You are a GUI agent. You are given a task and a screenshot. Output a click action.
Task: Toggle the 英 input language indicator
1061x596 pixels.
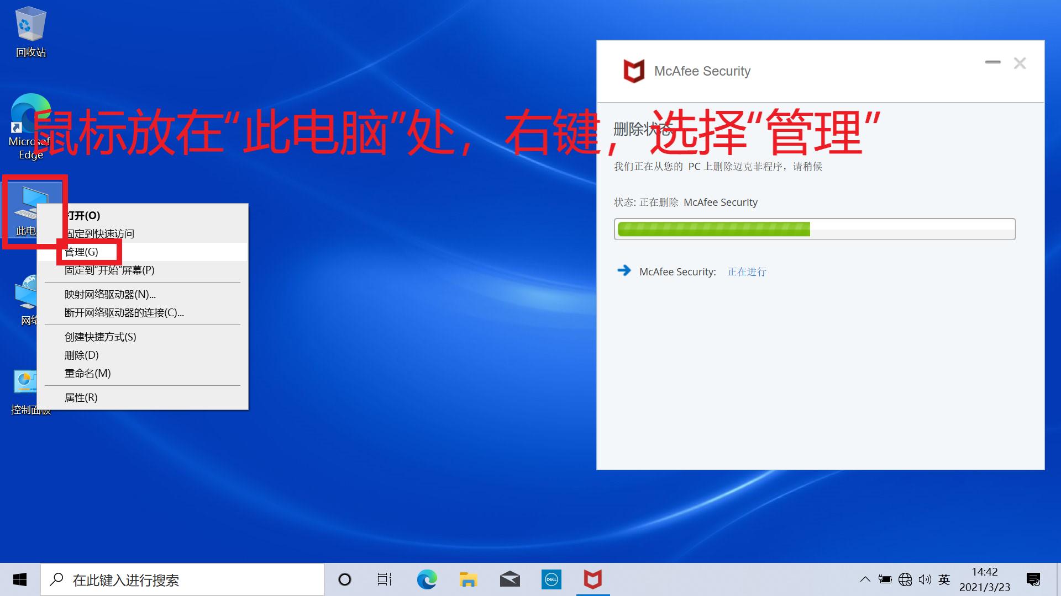pos(944,579)
